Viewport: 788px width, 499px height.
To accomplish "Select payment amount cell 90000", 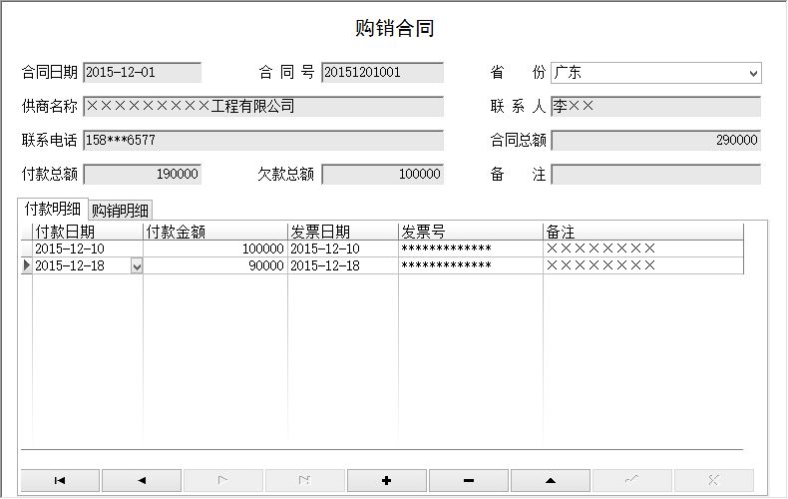I will 215,266.
